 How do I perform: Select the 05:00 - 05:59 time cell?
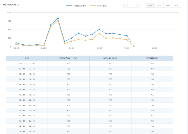[x=27, y=121]
